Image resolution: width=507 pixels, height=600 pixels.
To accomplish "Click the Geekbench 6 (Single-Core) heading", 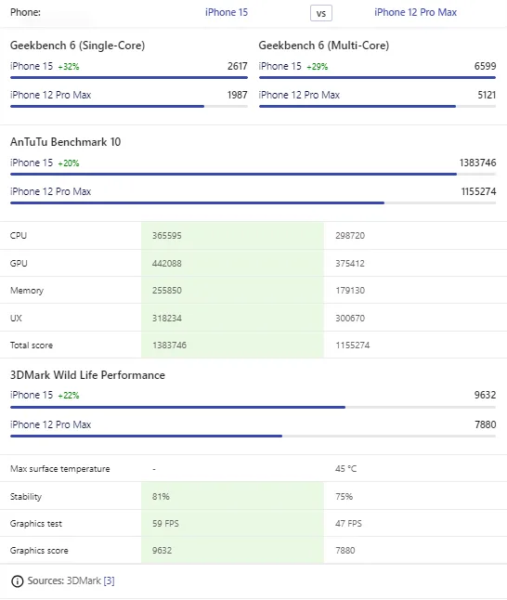I will click(x=77, y=46).
